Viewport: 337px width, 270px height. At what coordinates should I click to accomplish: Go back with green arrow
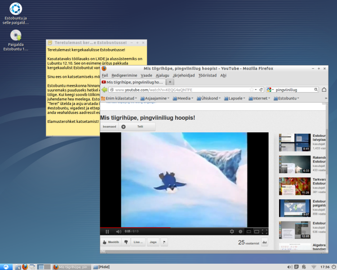(x=105, y=90)
